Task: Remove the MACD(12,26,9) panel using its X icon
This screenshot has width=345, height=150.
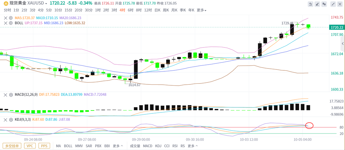Action: (5, 95)
